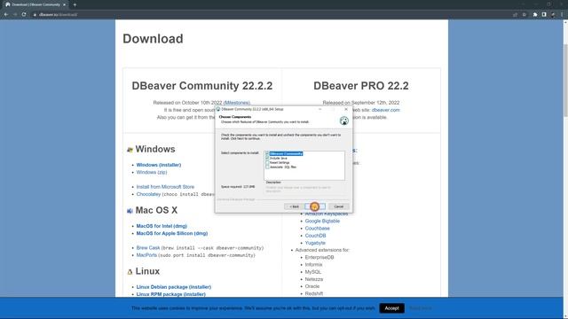This screenshot has height=319, width=568.
Task: Open the Brew Cask link
Action: pyautogui.click(x=148, y=248)
